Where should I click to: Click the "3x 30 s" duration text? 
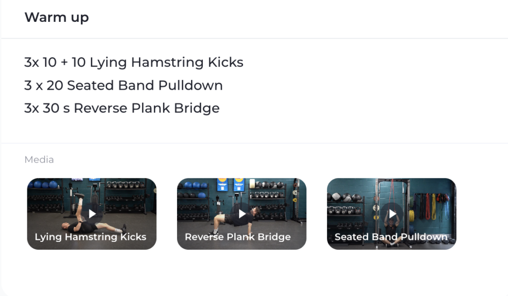click(x=47, y=108)
